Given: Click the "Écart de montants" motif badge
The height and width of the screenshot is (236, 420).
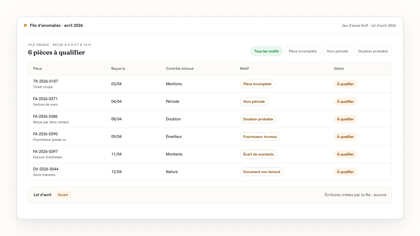Looking at the screenshot, I should tap(258, 154).
